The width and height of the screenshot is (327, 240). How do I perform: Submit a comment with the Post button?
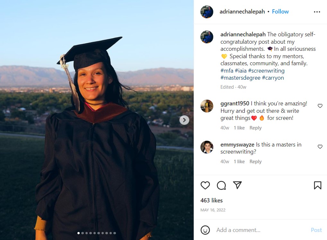coord(316,230)
